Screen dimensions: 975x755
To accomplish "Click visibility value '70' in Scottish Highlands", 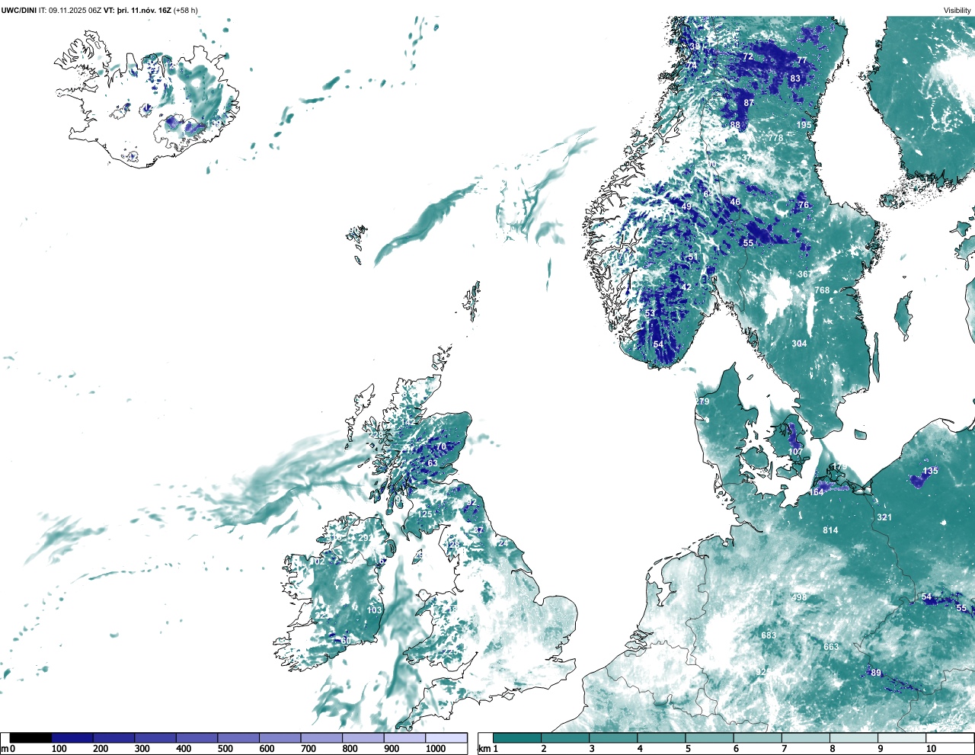I will point(441,446).
